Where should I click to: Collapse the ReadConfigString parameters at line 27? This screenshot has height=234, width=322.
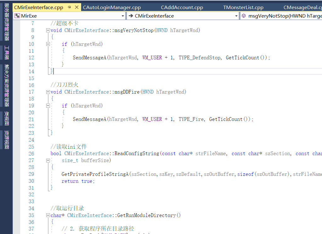click(48, 161)
